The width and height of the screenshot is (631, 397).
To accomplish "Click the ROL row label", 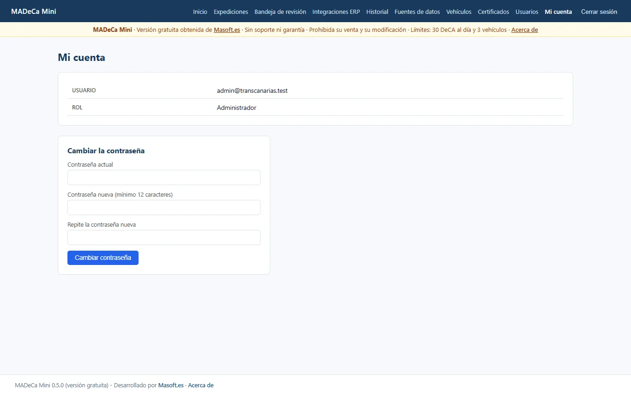I will [x=77, y=107].
